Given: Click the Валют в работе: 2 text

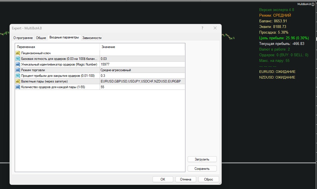Looking at the screenshot, I should [x=275, y=49].
